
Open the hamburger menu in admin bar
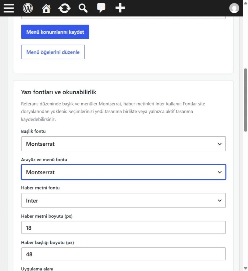tap(9, 8)
